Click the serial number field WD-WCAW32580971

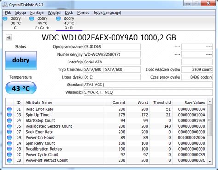(x=112, y=54)
